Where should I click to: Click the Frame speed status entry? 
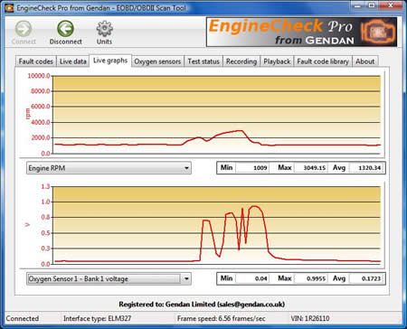[221, 318]
